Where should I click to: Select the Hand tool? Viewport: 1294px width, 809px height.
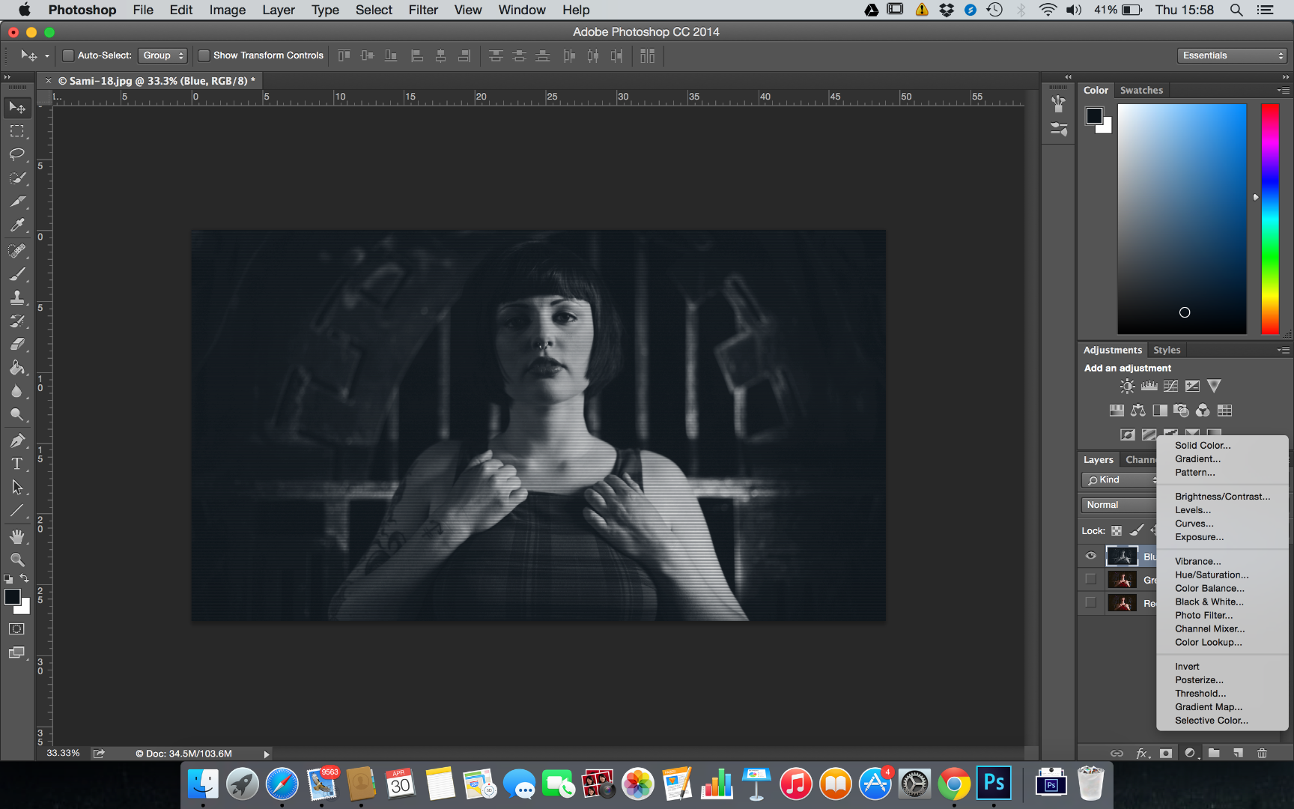pos(16,536)
